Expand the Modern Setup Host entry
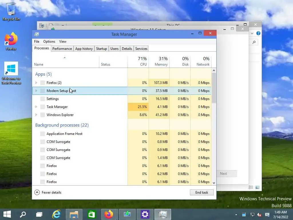293x220 pixels. (36, 91)
